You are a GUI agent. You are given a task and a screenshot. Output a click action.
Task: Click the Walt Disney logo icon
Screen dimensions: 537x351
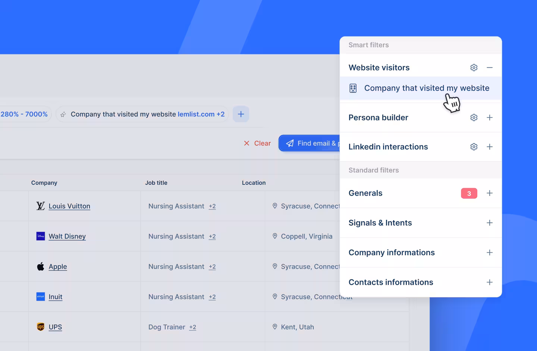coord(41,236)
